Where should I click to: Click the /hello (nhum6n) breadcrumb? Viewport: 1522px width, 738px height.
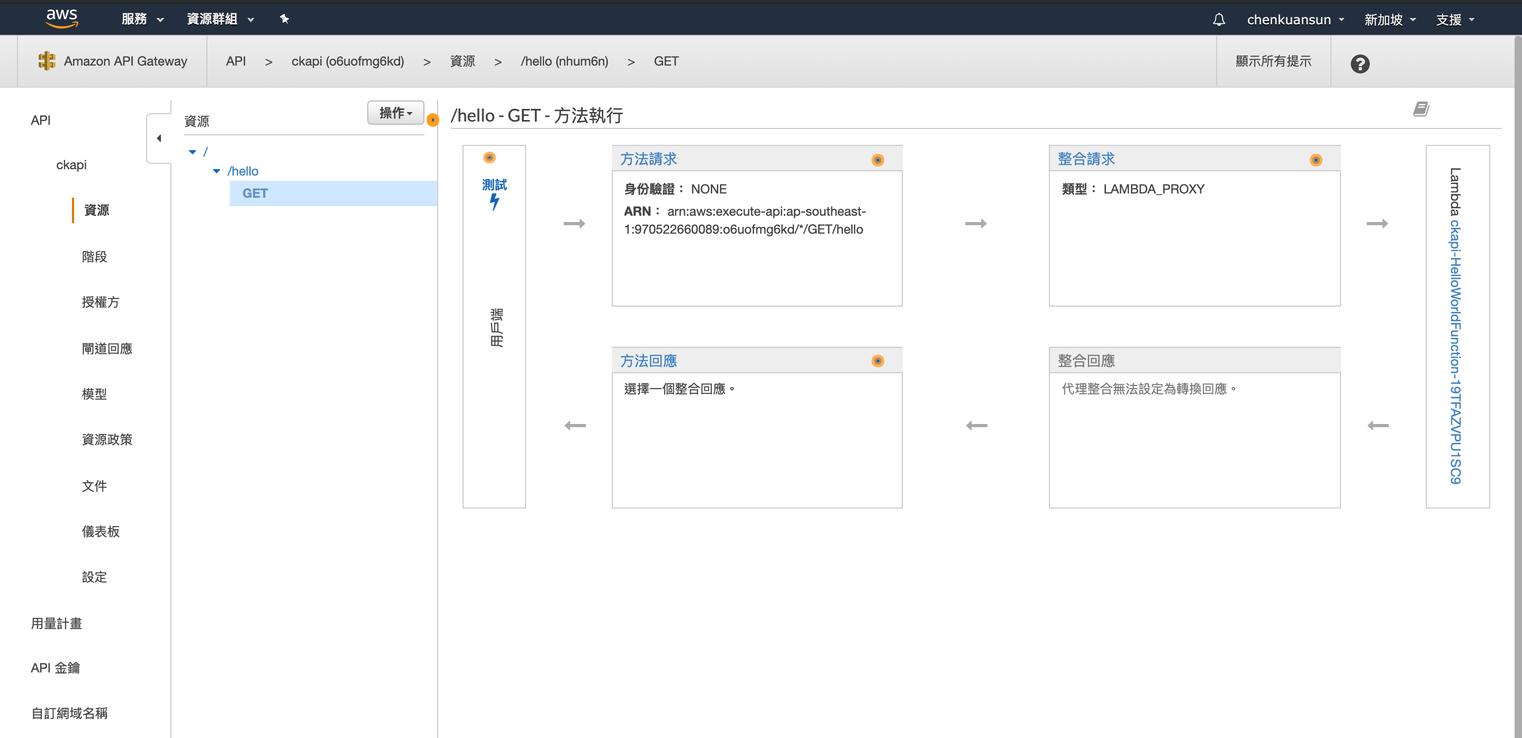tap(564, 61)
